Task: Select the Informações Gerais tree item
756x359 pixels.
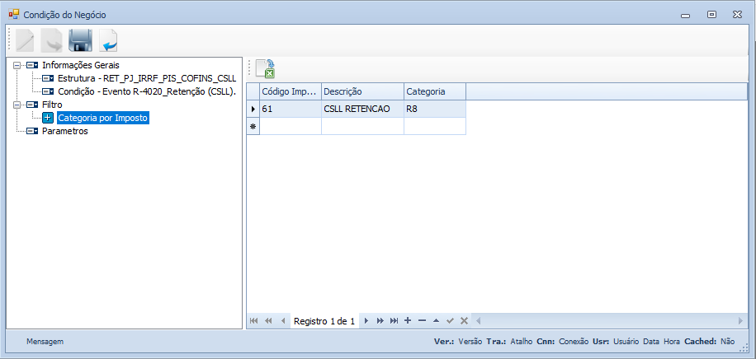Action: click(81, 65)
